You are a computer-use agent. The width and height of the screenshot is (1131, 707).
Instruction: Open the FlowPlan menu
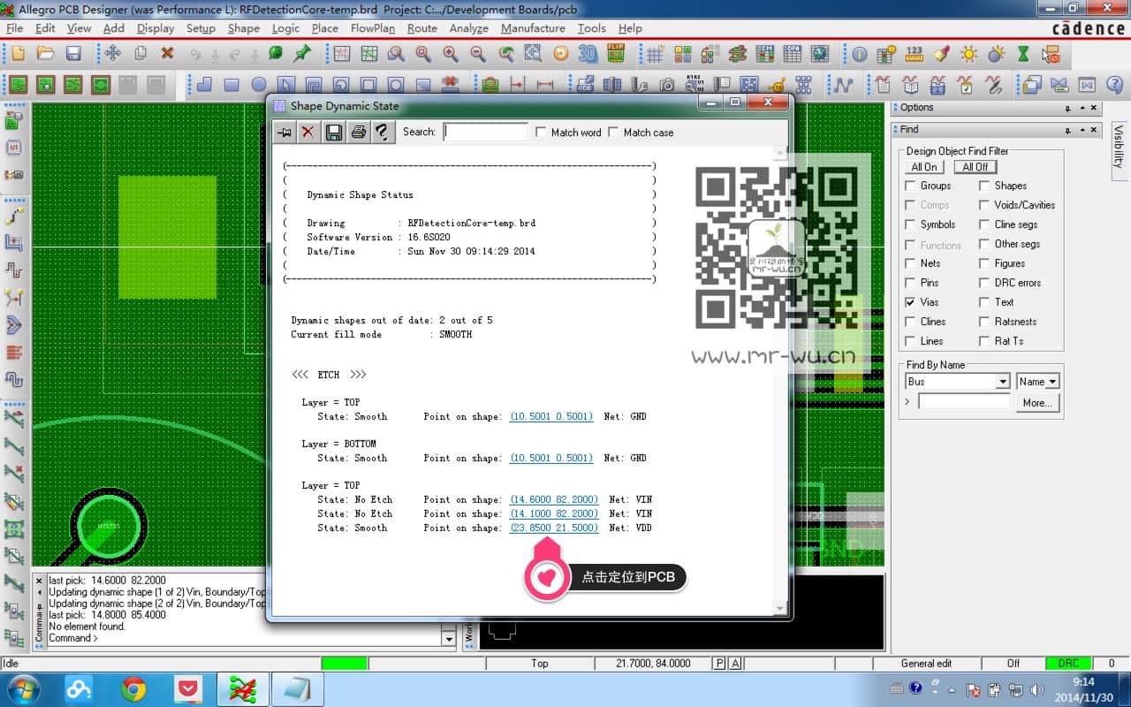[x=373, y=28]
